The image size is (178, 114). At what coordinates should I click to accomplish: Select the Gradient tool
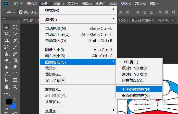[x=15, y=60]
